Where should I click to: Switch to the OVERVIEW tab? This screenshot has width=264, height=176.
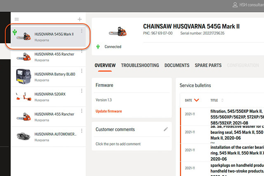click(105, 65)
